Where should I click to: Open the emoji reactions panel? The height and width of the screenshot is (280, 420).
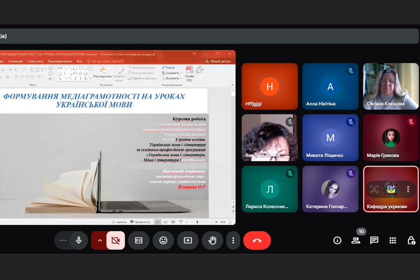(x=163, y=240)
